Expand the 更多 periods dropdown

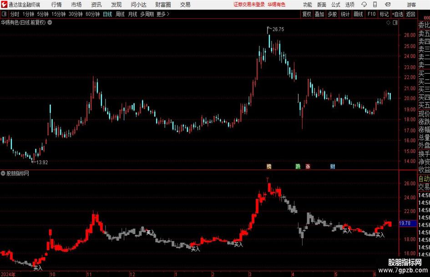pos(163,14)
